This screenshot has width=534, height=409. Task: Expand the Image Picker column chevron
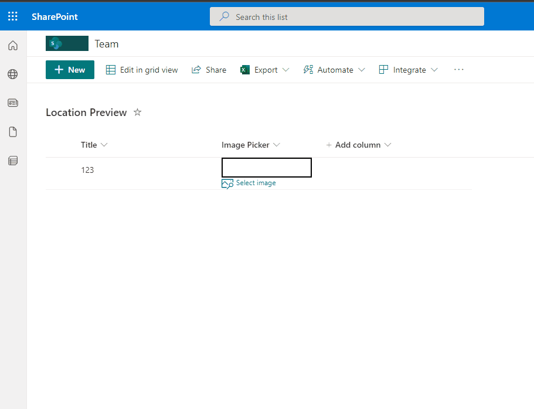pos(277,145)
